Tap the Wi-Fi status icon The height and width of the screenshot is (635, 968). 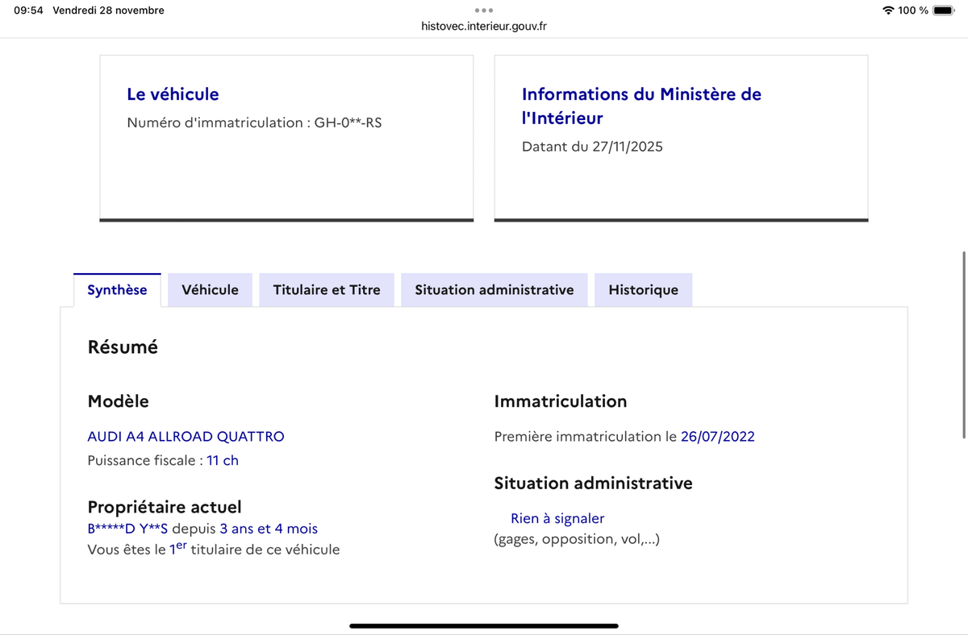[x=888, y=10]
